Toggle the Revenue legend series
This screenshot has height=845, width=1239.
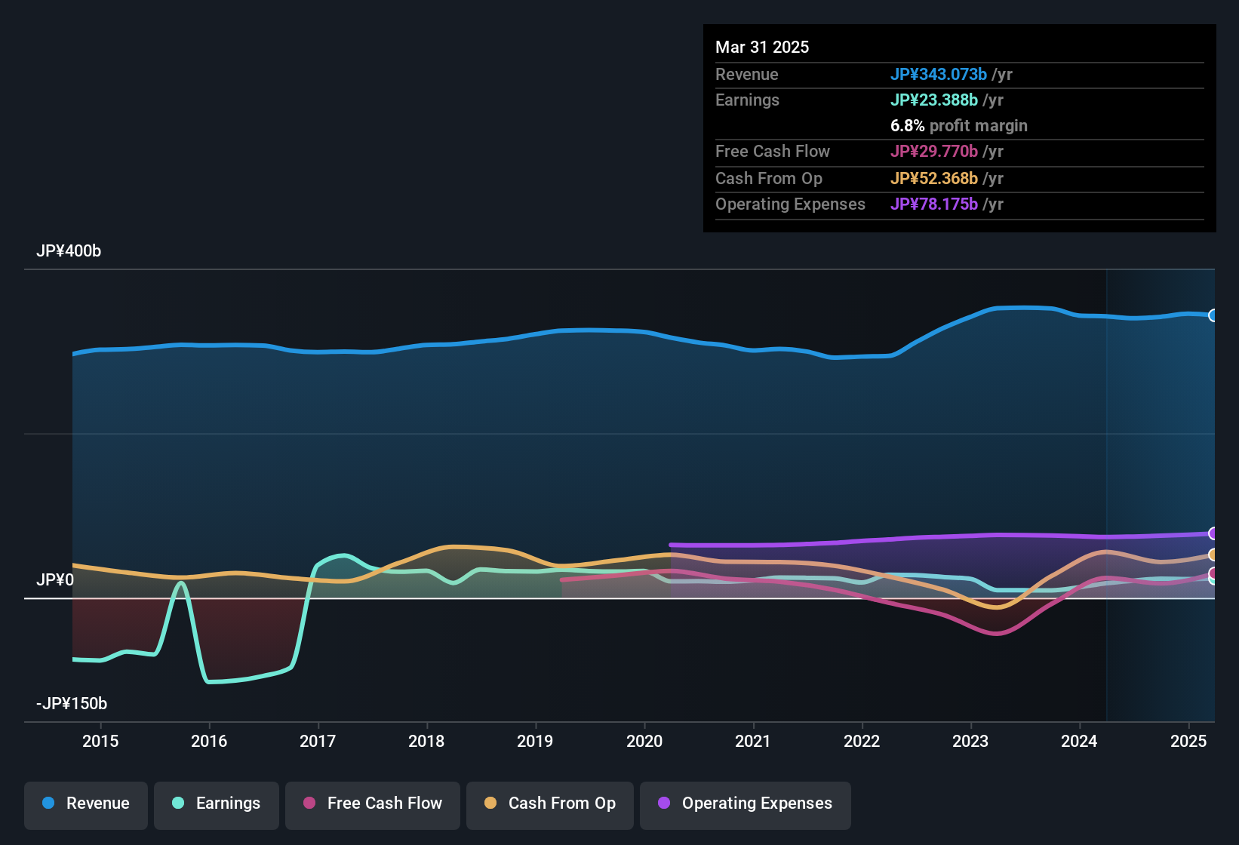tap(86, 804)
